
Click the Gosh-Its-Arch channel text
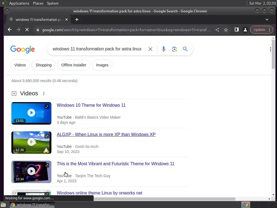pos(87,147)
